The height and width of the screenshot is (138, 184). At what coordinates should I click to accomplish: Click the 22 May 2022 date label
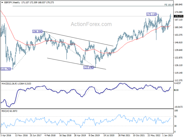click(x=154, y=135)
